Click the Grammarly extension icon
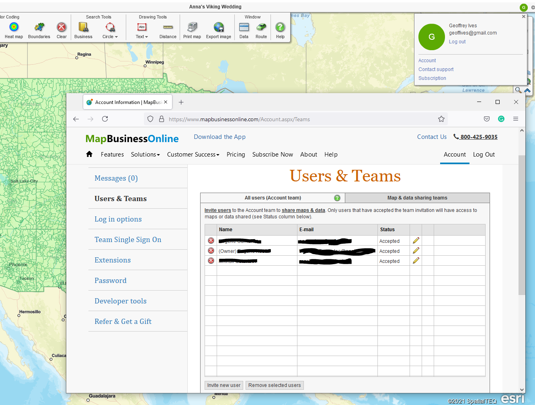The height and width of the screenshot is (405, 535). point(501,119)
